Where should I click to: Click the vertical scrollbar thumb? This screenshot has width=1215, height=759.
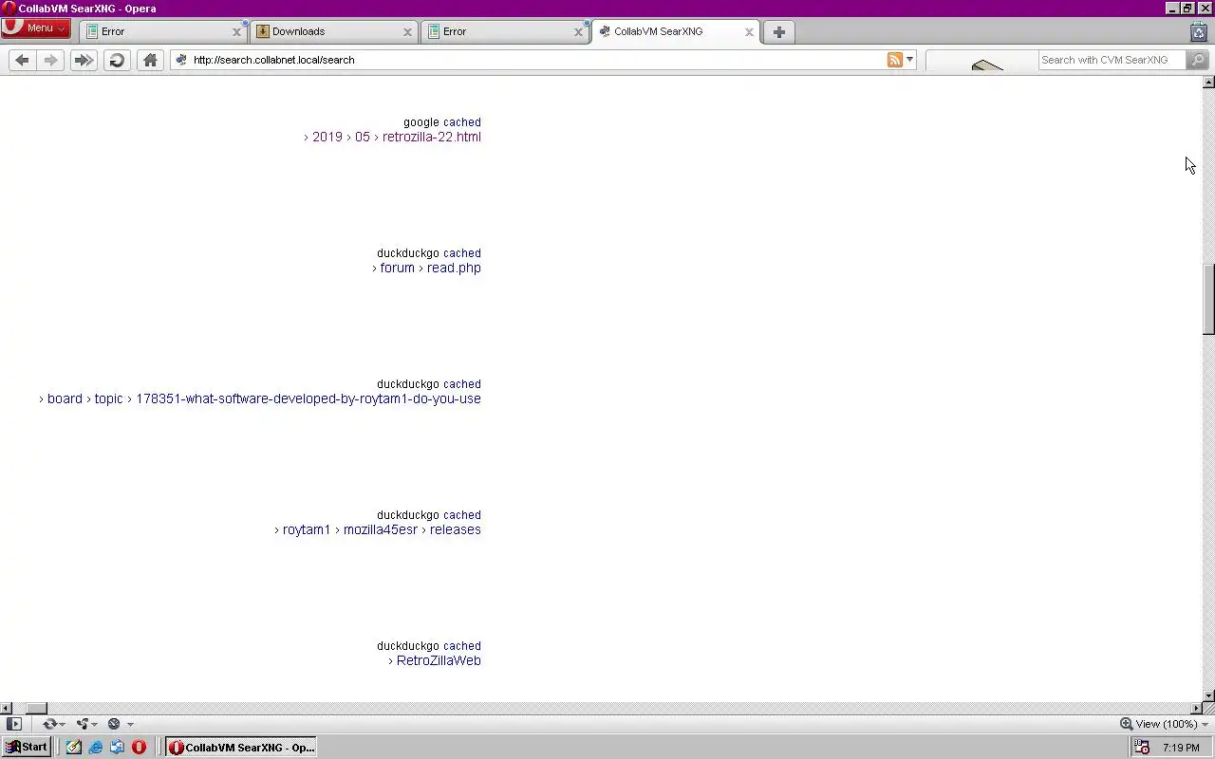coord(1208,300)
